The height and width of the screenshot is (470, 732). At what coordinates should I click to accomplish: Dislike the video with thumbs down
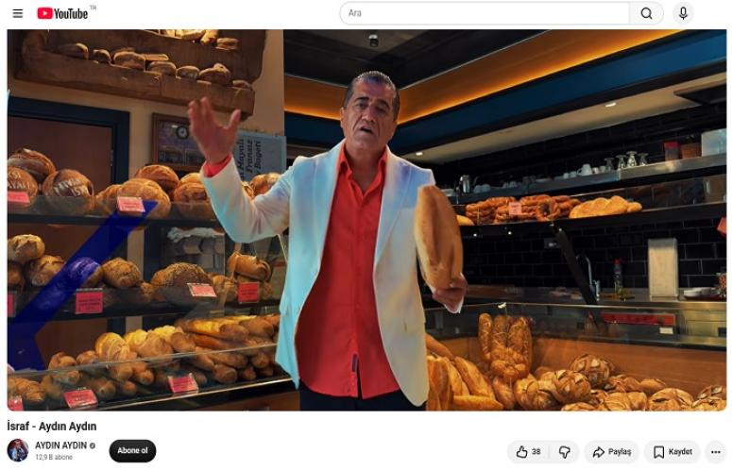(565, 452)
